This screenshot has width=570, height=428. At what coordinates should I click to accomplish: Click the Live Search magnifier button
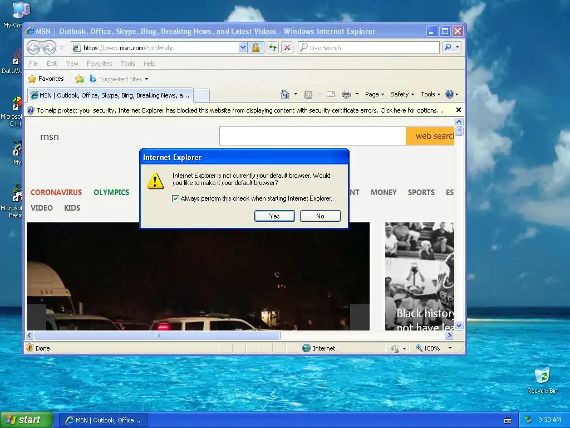[x=448, y=48]
